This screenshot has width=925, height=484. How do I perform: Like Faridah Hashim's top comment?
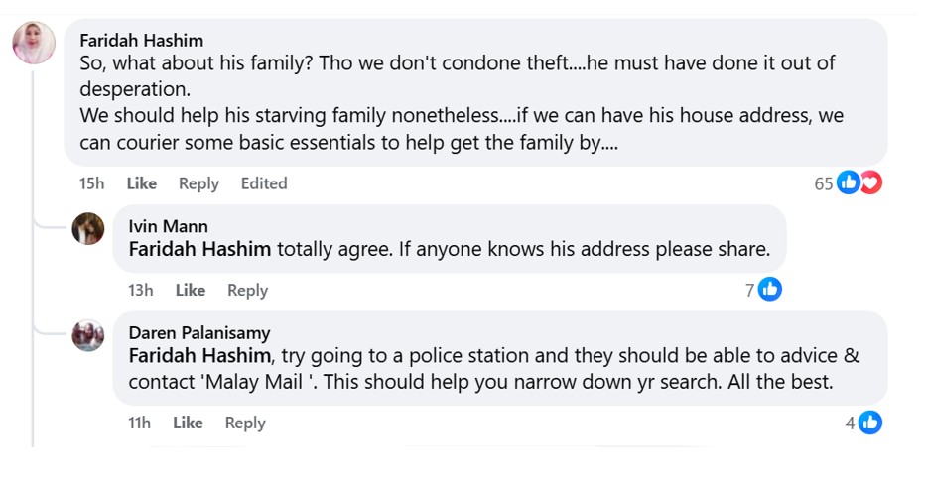[142, 183]
